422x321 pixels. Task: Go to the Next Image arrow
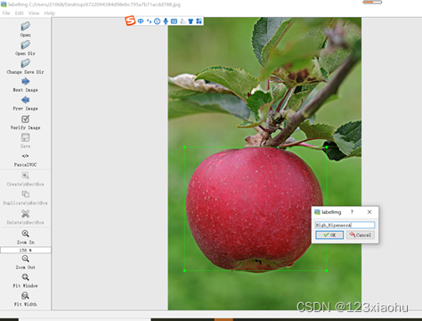click(25, 81)
